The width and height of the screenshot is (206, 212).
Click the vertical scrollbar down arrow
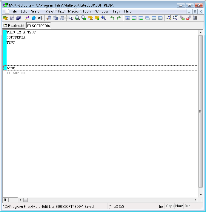pos(201,195)
